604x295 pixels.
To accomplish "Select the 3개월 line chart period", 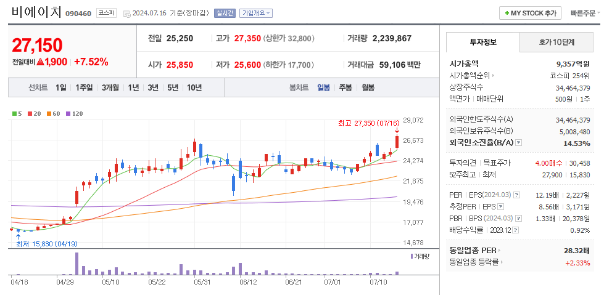I will click(110, 87).
